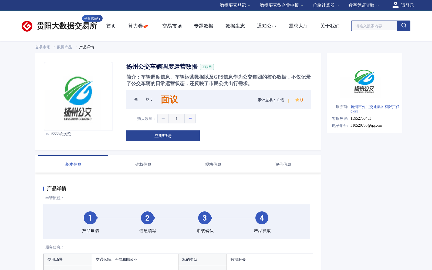Click the 标的类型 table header cell

pyautogui.click(x=202, y=260)
